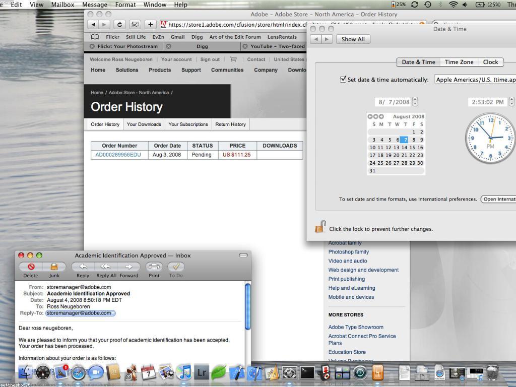The height and width of the screenshot is (387, 516).
Task: Open the Safari bookmarks book icon
Action: click(95, 37)
